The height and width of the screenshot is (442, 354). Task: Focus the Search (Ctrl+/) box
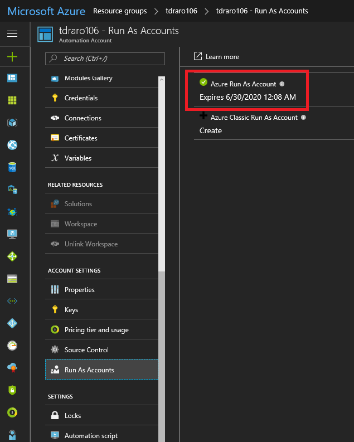(105, 59)
